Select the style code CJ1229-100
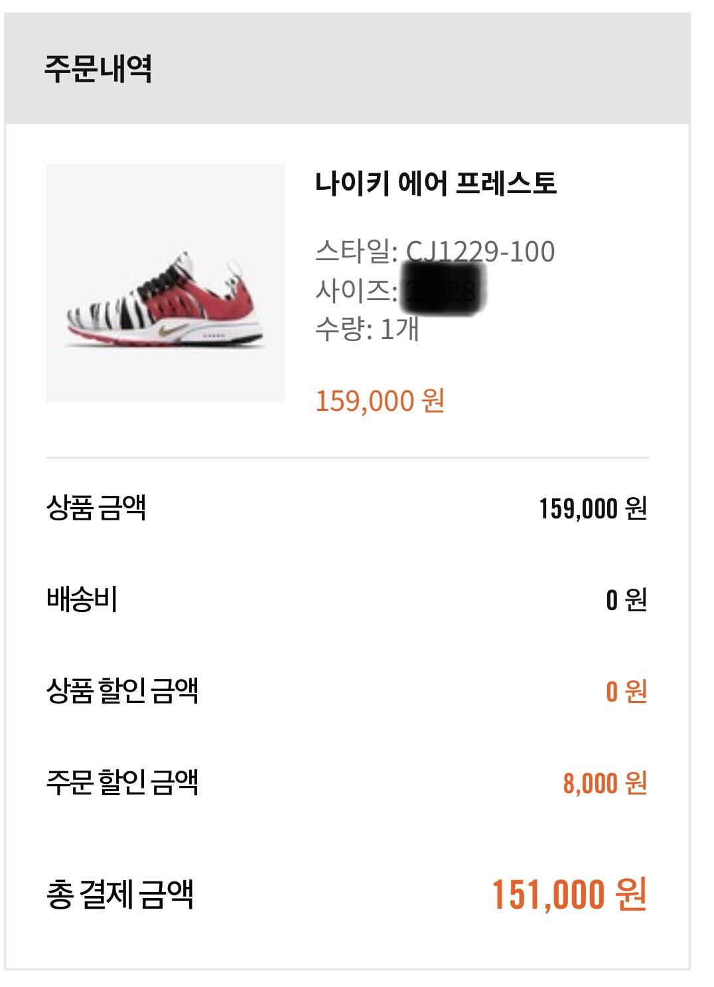This screenshot has height=987, width=714. [480, 252]
